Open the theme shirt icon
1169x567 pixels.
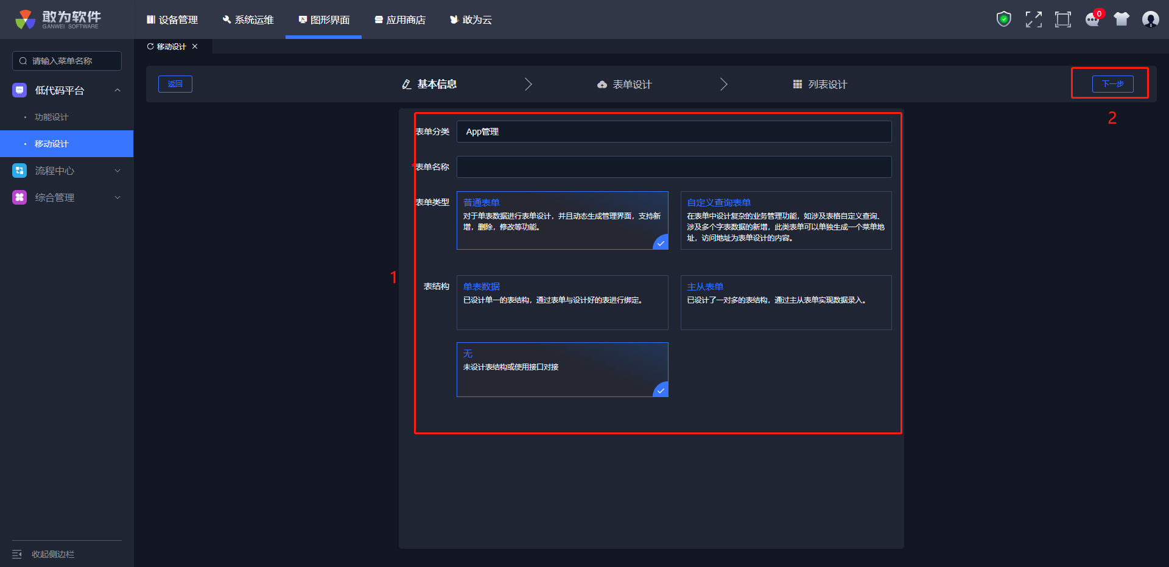click(x=1122, y=19)
